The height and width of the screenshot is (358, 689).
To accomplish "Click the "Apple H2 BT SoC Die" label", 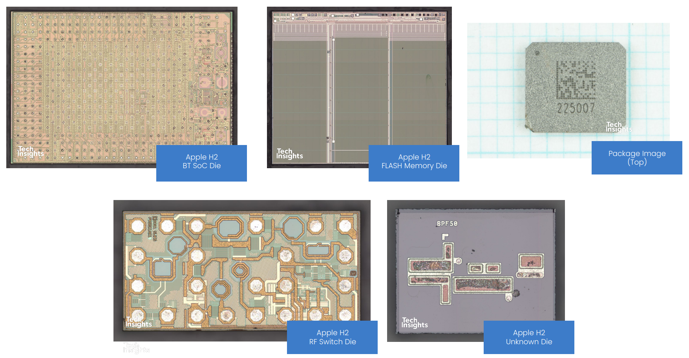I will (x=201, y=163).
